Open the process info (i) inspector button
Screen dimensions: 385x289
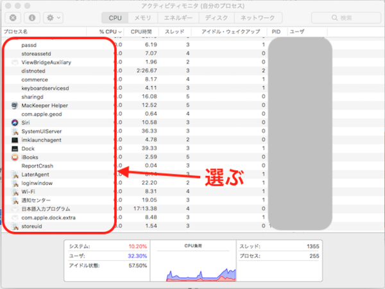pyautogui.click(x=32, y=18)
